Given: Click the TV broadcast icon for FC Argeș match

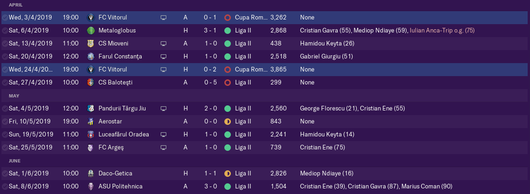Looking at the screenshot, I should [x=164, y=148].
